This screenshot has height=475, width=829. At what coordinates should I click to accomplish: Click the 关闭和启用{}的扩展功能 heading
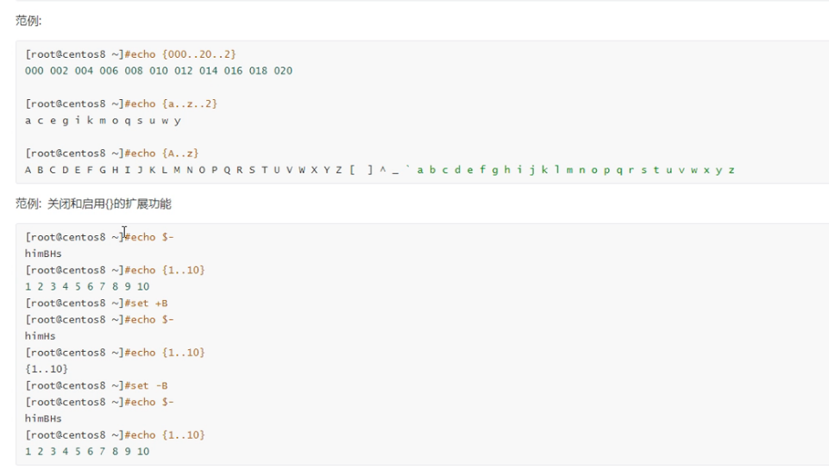coord(109,204)
